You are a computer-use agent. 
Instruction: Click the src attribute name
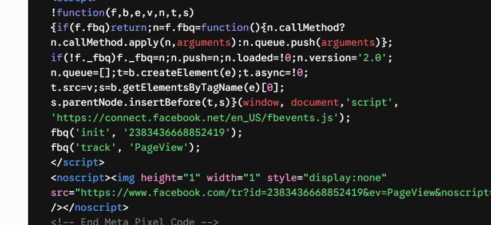pyautogui.click(x=60, y=193)
